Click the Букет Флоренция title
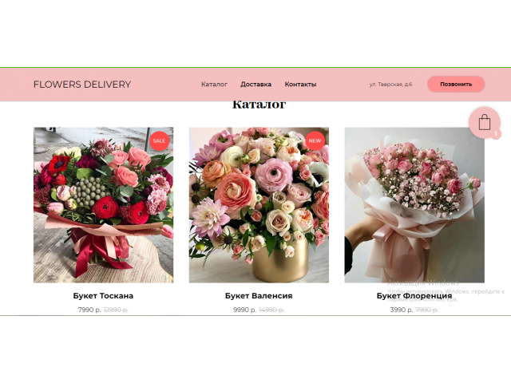Image resolution: width=511 pixels, height=383 pixels. [x=414, y=296]
